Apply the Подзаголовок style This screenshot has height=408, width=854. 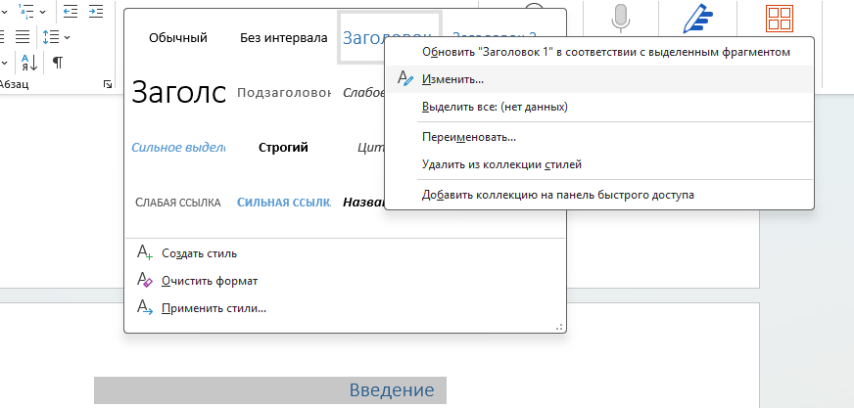(284, 93)
